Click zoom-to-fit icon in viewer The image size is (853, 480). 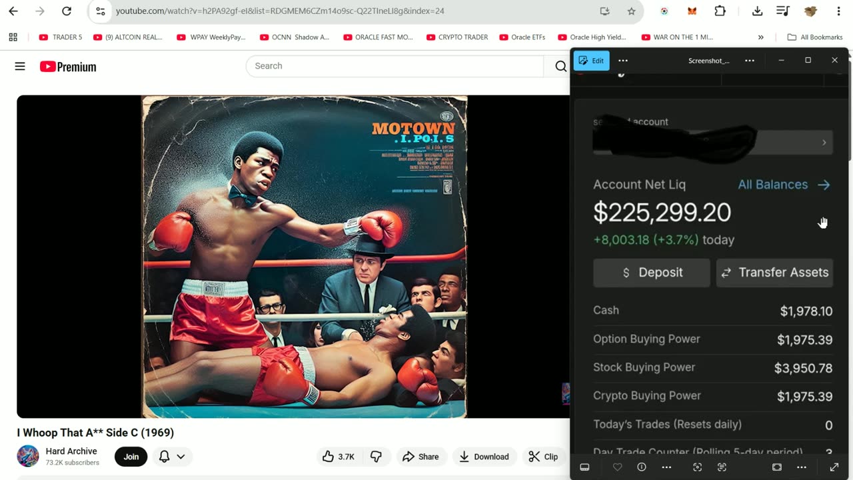click(x=777, y=467)
